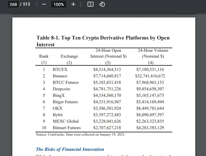This screenshot has height=156, width=206.
Task: Click the zoom out minus icon
Action: coord(44,4)
